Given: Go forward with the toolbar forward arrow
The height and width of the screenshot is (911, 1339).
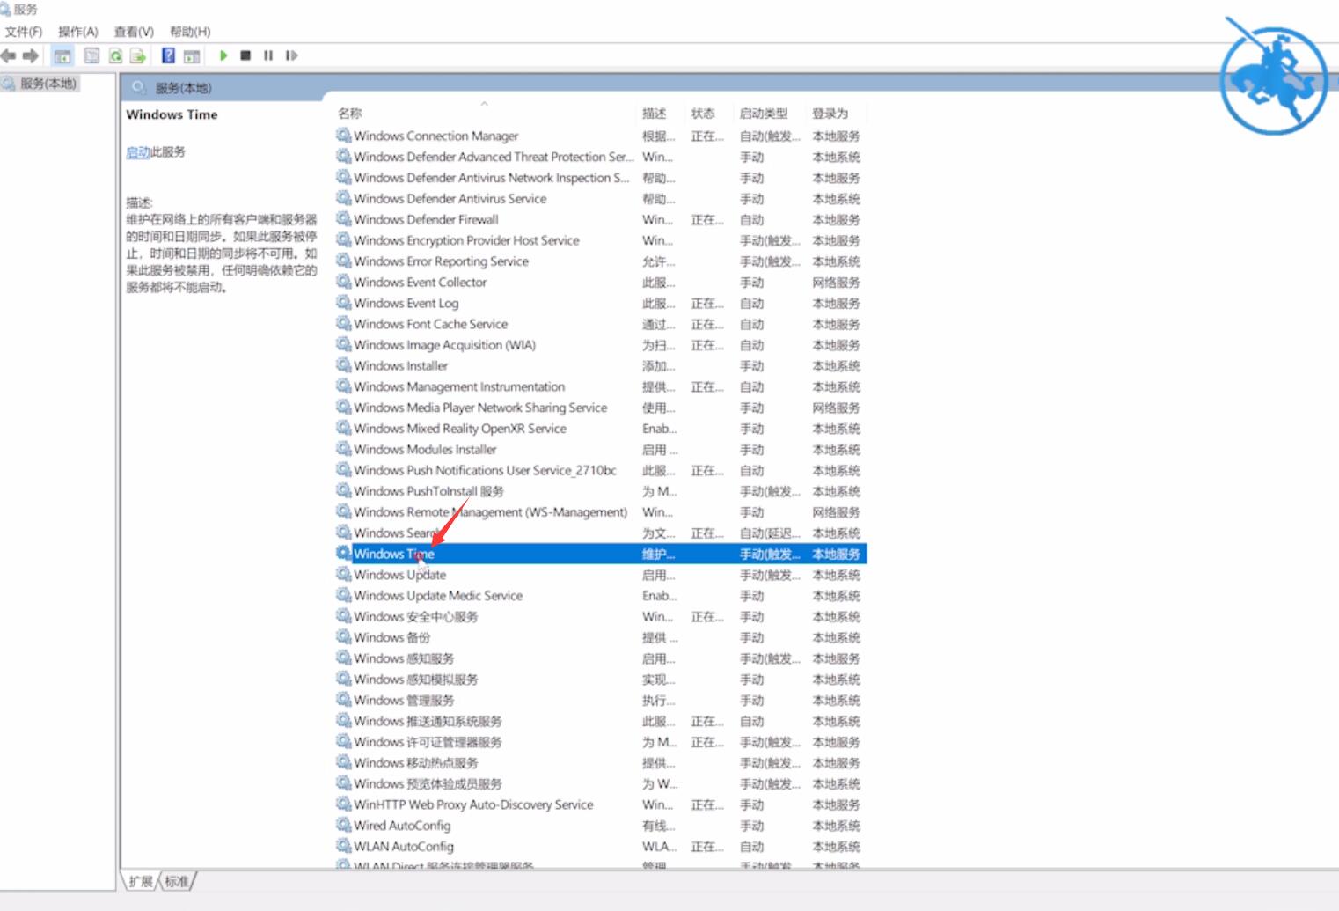Looking at the screenshot, I should [31, 55].
